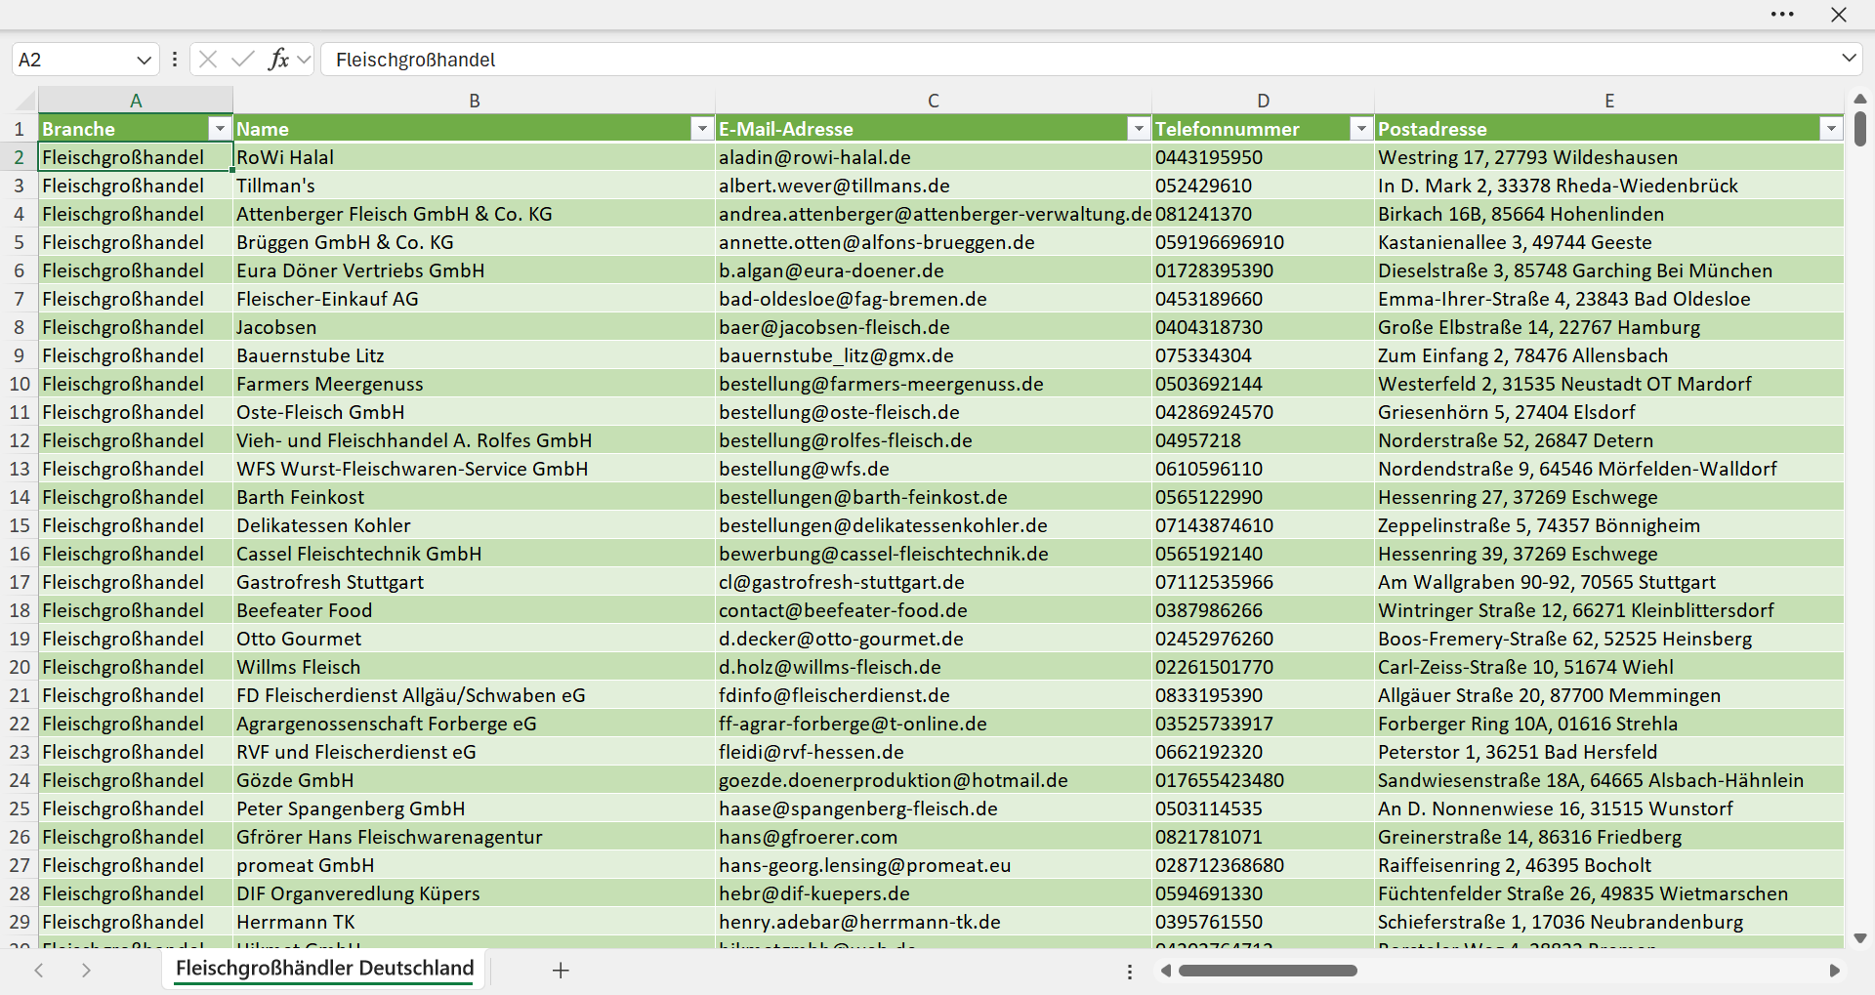Select address Hessenring 39, 37269 Eschwege

coord(1609,554)
